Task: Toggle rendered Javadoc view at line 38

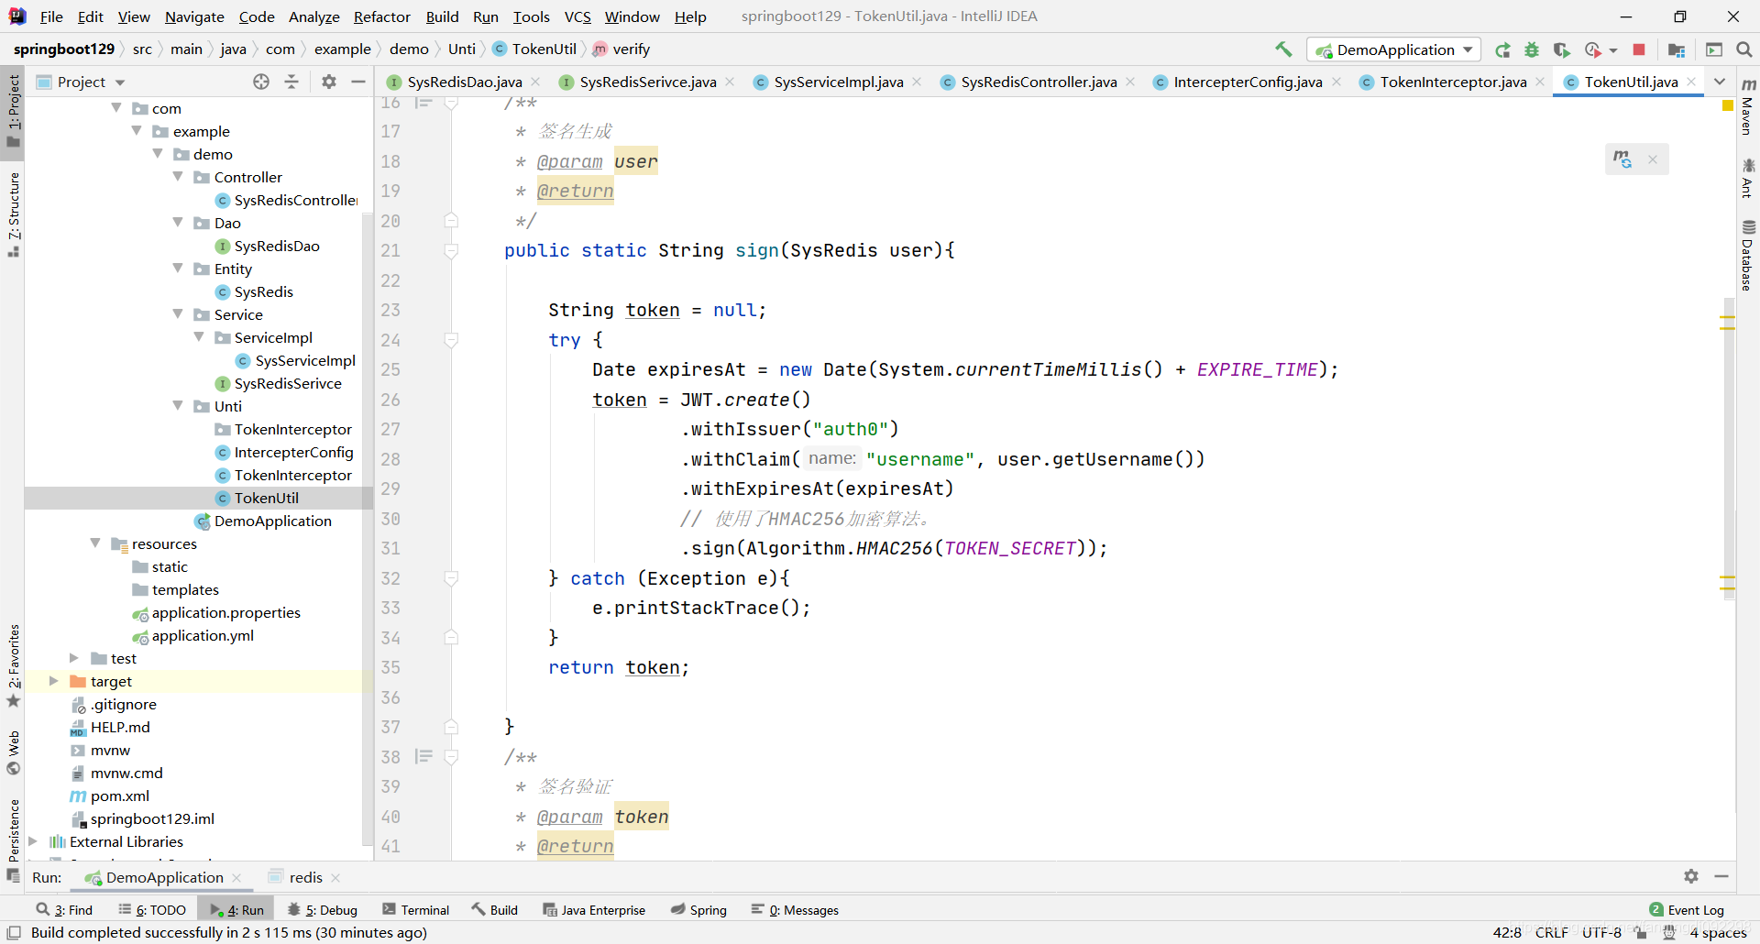Action: (423, 757)
